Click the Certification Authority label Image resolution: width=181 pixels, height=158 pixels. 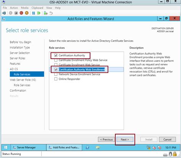(72, 55)
